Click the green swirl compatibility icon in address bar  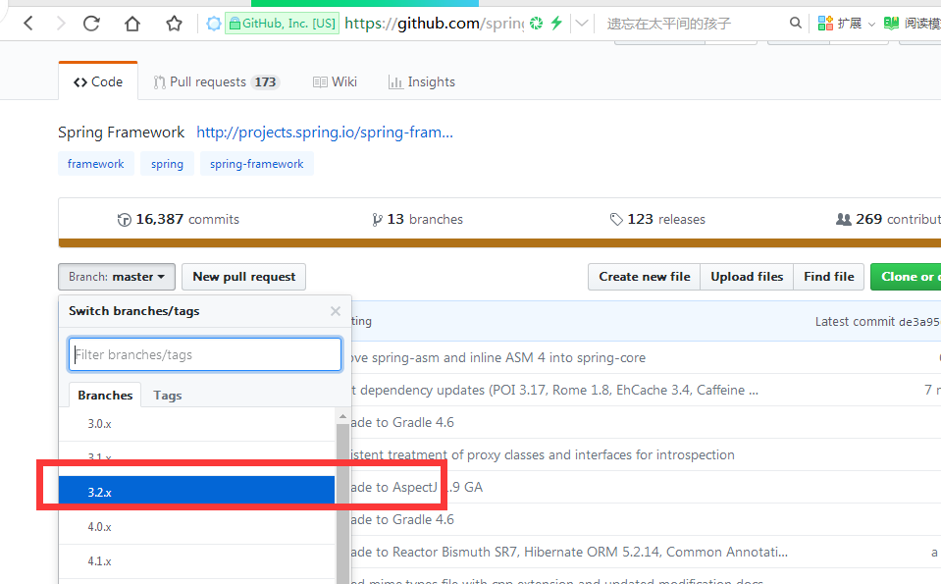click(536, 24)
